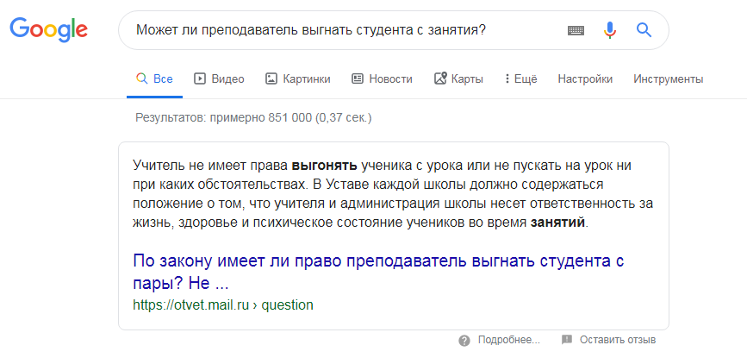Click the results count text 851 000

click(289, 118)
